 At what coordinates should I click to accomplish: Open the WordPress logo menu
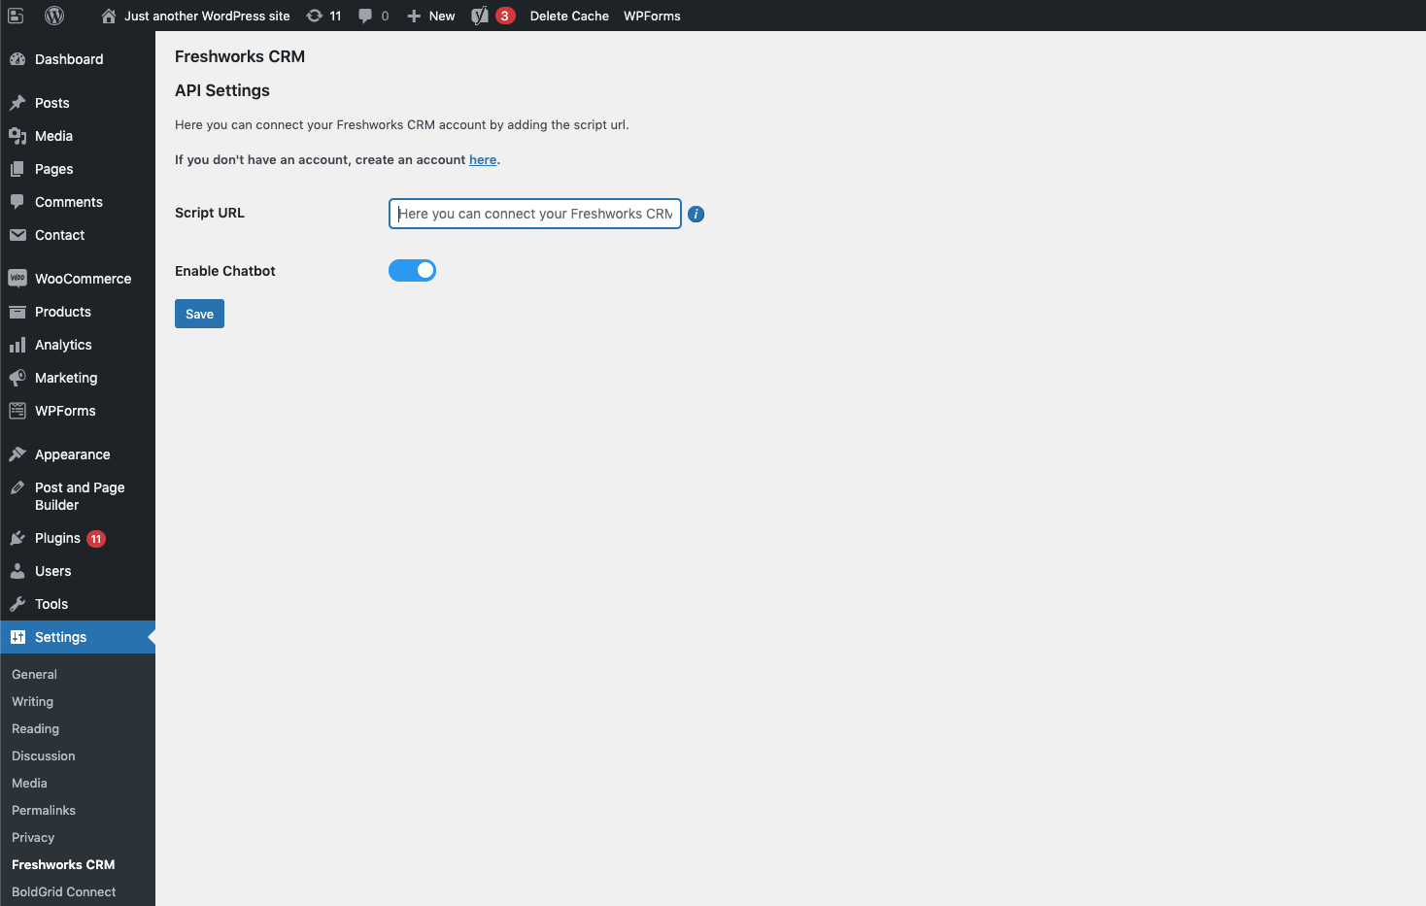click(54, 16)
